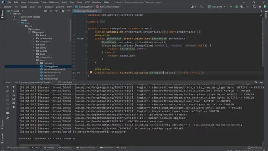Click the wrench icon in Run panel

(x=8, y=91)
